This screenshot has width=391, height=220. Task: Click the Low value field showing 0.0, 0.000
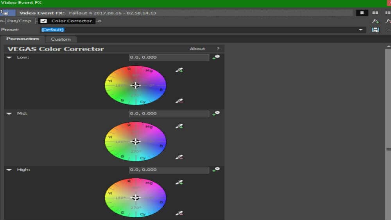pyautogui.click(x=169, y=57)
